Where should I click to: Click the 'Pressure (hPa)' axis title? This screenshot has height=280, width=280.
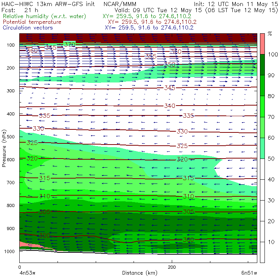tap(4, 148)
